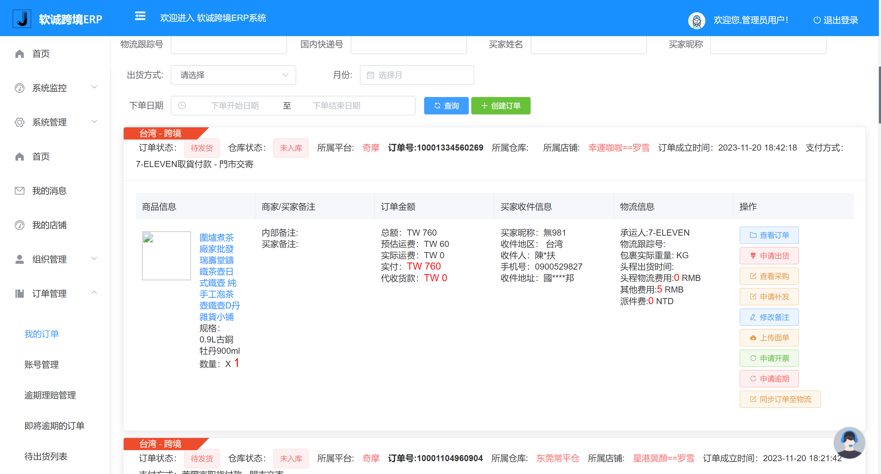Click the 申请开票 button

[769, 358]
